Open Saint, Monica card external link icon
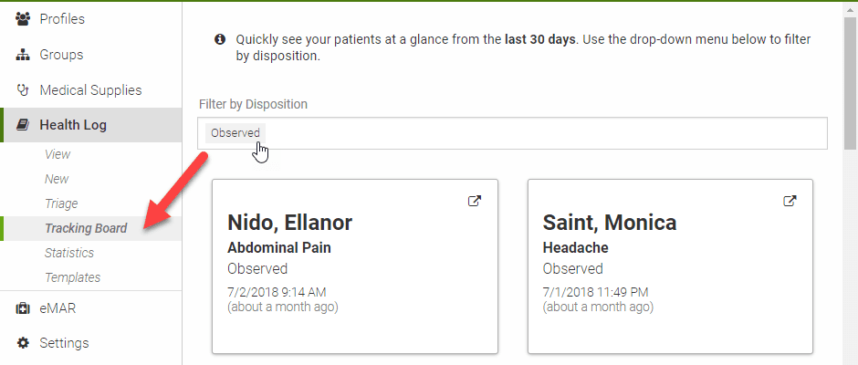858x365 pixels. 790,201
